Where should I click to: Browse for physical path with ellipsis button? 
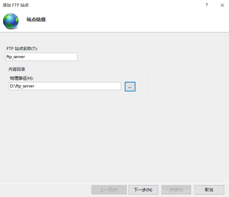[x=130, y=87]
